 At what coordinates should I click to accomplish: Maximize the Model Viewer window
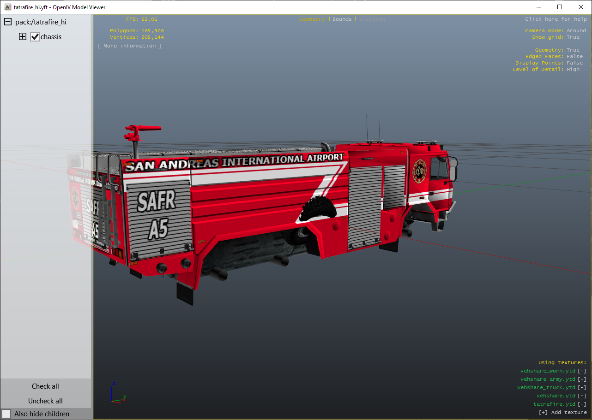click(x=560, y=7)
